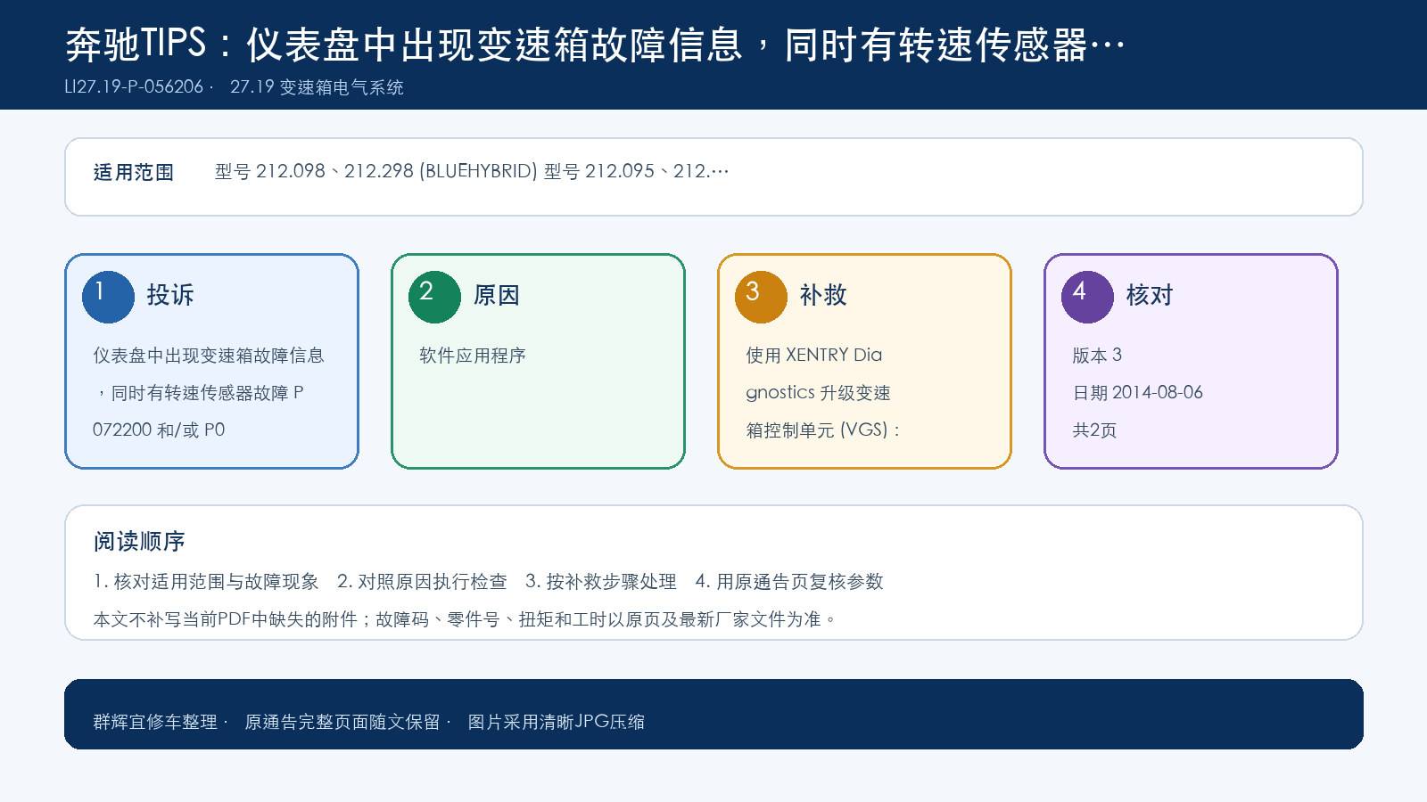The width and height of the screenshot is (1427, 802).
Task: Click the line 同时有转速传感器故障 P
Action: 198,393
